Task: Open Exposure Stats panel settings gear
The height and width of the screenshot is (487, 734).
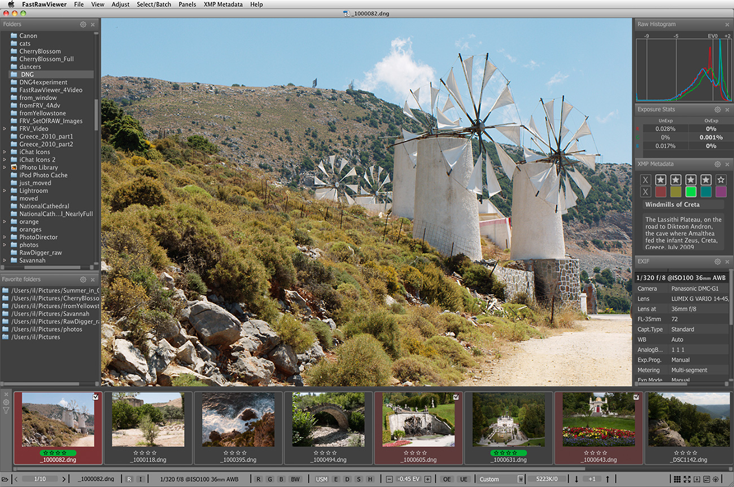Action: click(718, 109)
